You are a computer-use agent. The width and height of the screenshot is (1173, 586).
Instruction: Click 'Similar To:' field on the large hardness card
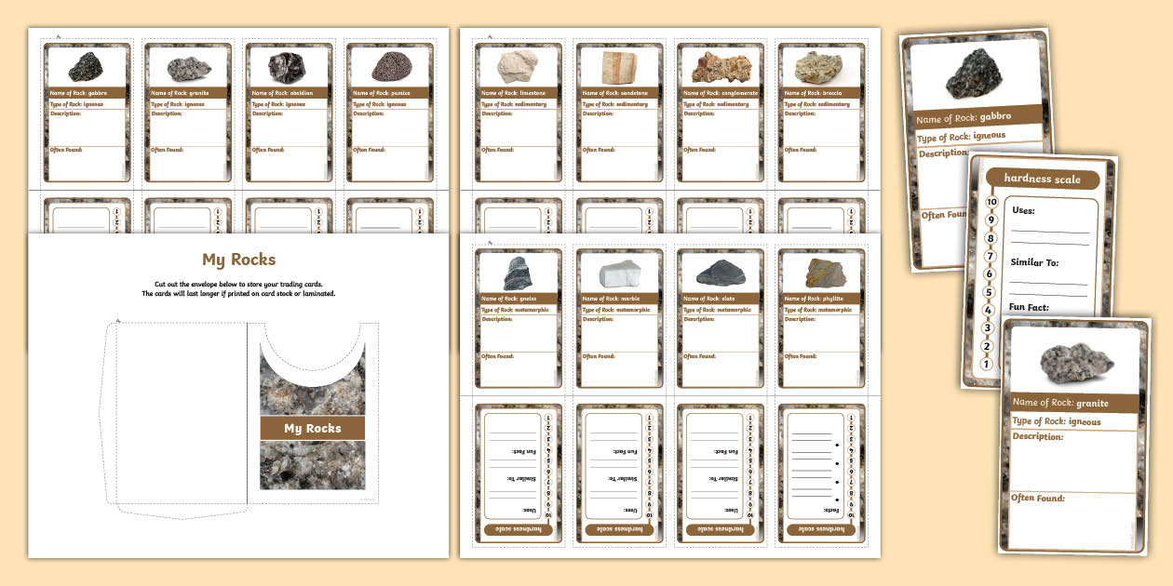point(1034,262)
